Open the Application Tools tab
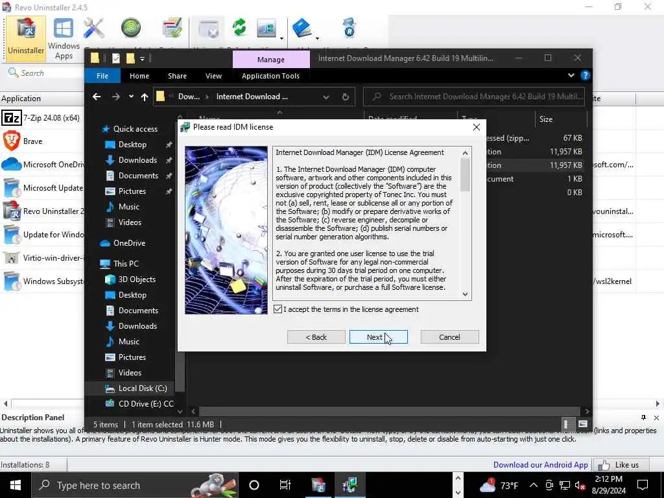 pyautogui.click(x=270, y=76)
